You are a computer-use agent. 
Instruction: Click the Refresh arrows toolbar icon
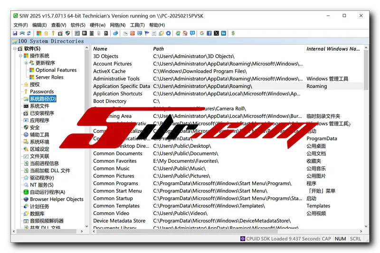click(x=28, y=33)
